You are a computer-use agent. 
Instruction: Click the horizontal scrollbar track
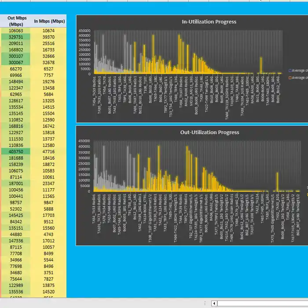(262, 303)
